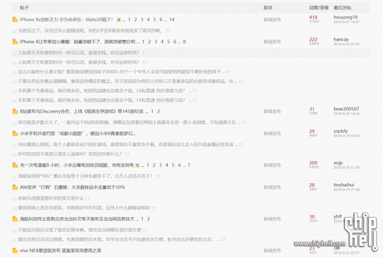Go to page 6 of iPhone Xs thread
Screen dimensions: 383x257
[x=161, y=19]
